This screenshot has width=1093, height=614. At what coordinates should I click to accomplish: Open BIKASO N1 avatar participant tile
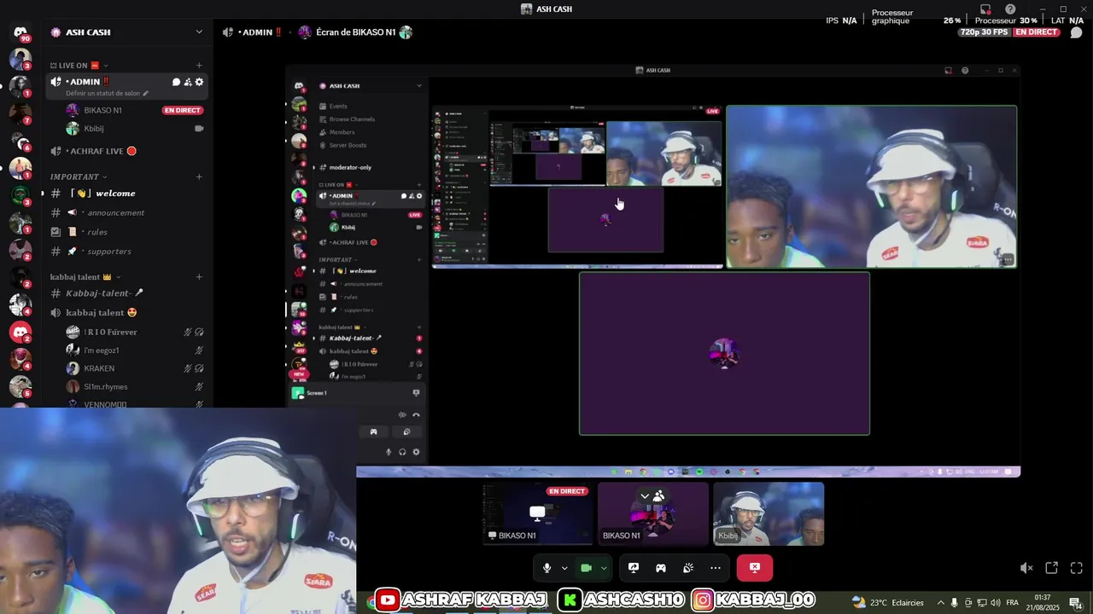653,513
